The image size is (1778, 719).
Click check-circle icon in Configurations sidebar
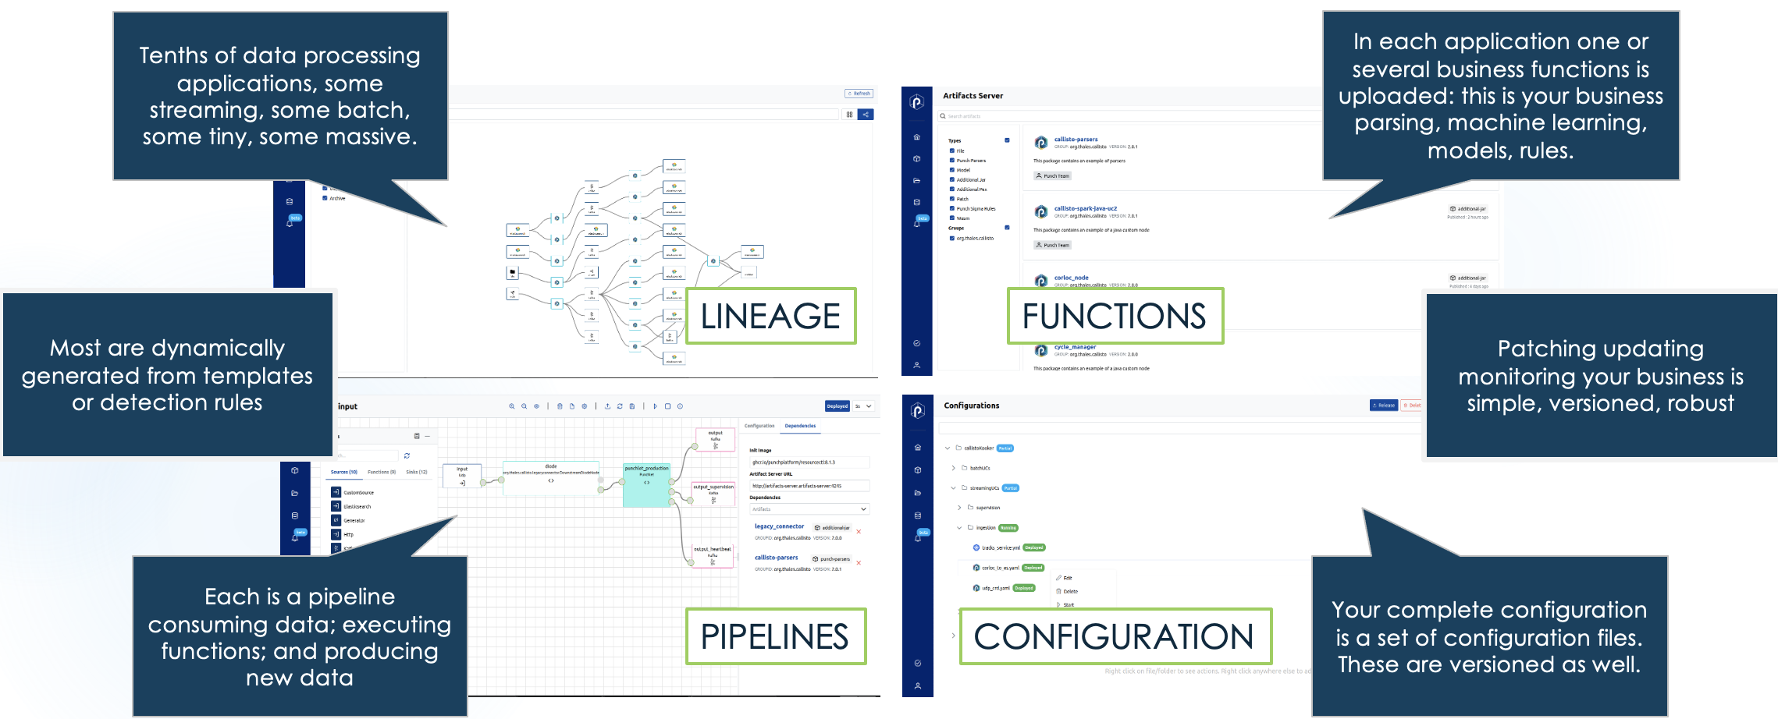(x=918, y=663)
